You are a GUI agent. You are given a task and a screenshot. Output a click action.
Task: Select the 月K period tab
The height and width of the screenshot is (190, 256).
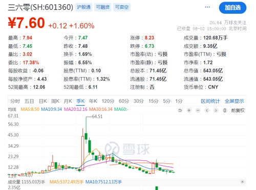click(68, 101)
